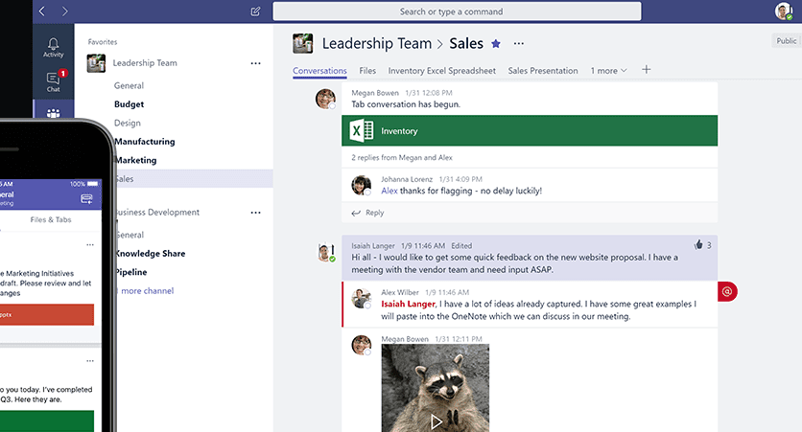Go back with the left arrow
Screen dimensions: 802x432
point(42,11)
